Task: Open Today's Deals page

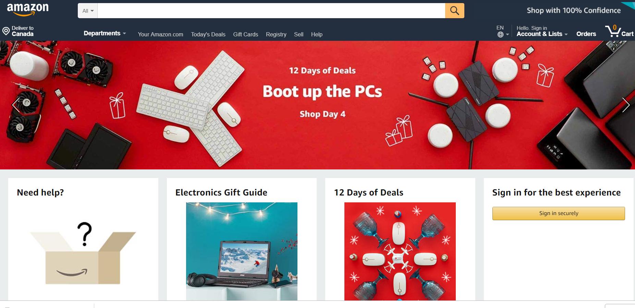Action: tap(208, 34)
